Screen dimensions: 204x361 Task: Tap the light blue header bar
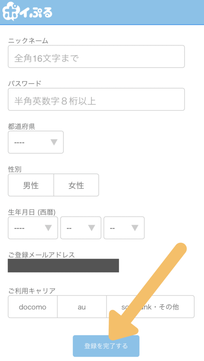coord(102,12)
